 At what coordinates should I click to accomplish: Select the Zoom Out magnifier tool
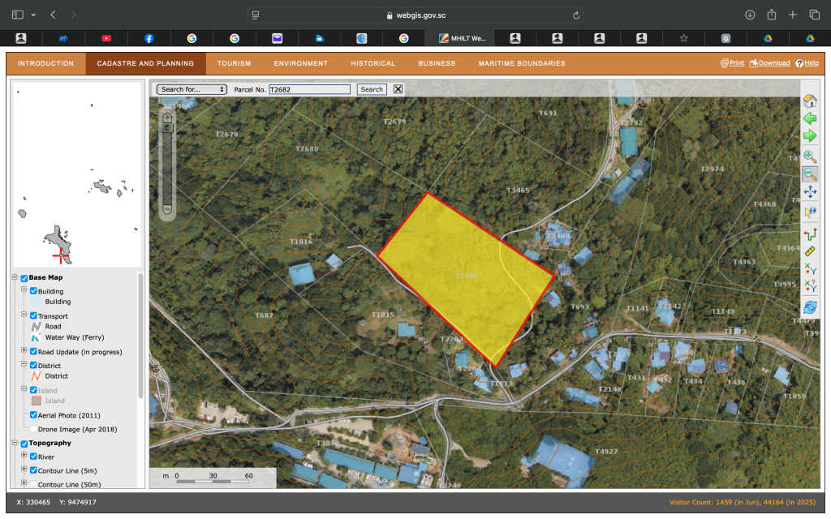[x=809, y=174]
